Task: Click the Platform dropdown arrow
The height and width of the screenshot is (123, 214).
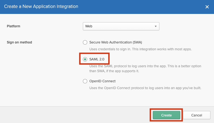Action: click(x=156, y=26)
